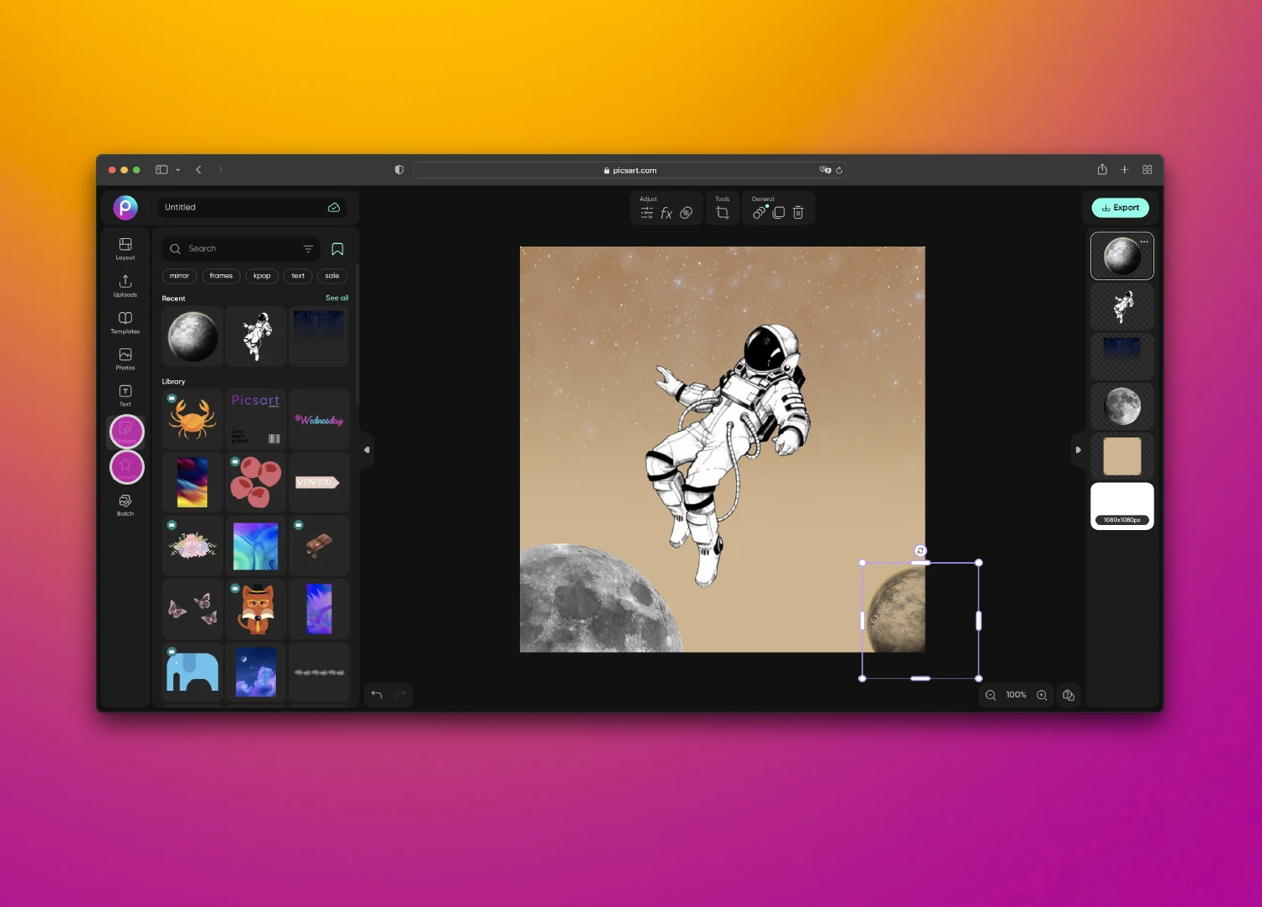The image size is (1262, 907).
Task: Open See all recent items
Action: (337, 298)
